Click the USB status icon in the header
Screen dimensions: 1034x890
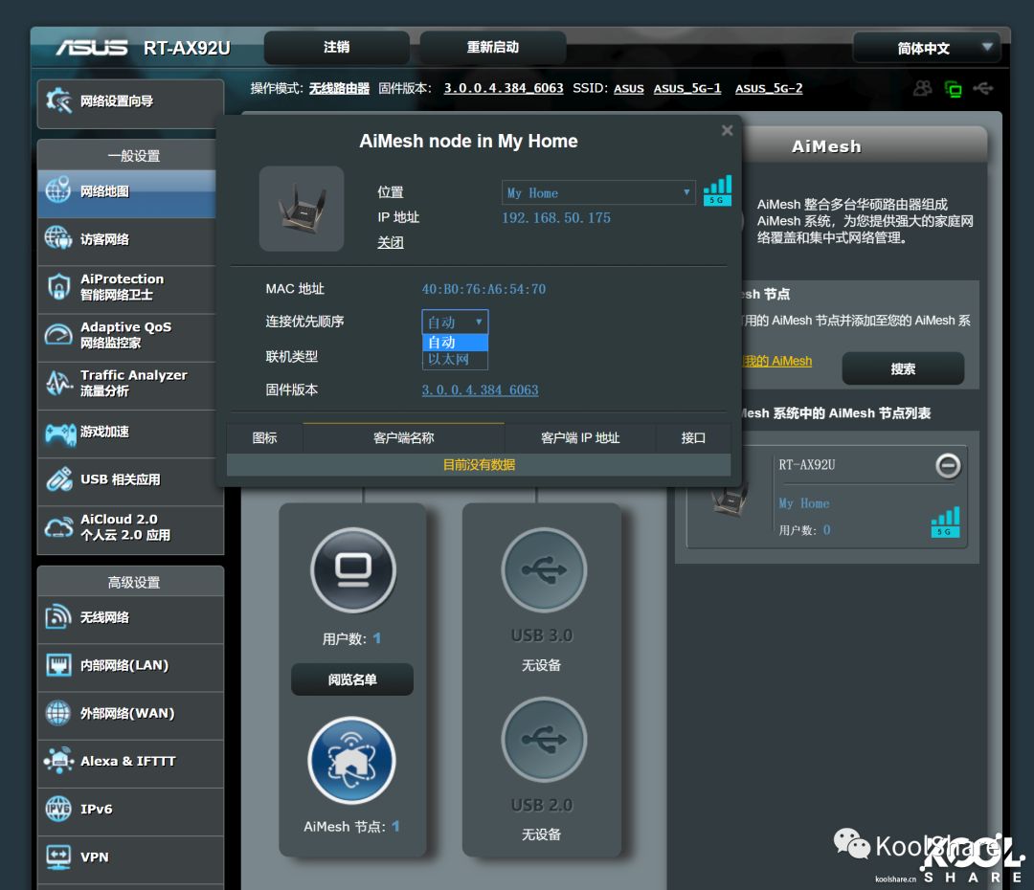point(983,88)
